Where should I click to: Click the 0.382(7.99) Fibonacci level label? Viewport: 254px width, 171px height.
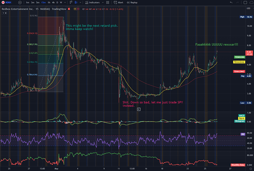tap(32, 44)
